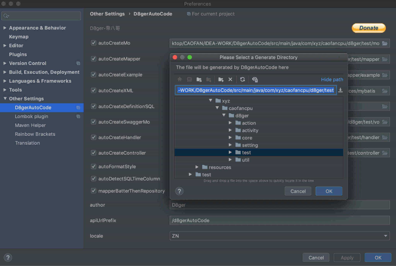Browse folder for autoCreateXML path

click(385, 91)
